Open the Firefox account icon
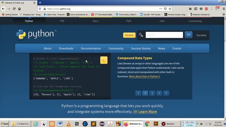 point(201,9)
